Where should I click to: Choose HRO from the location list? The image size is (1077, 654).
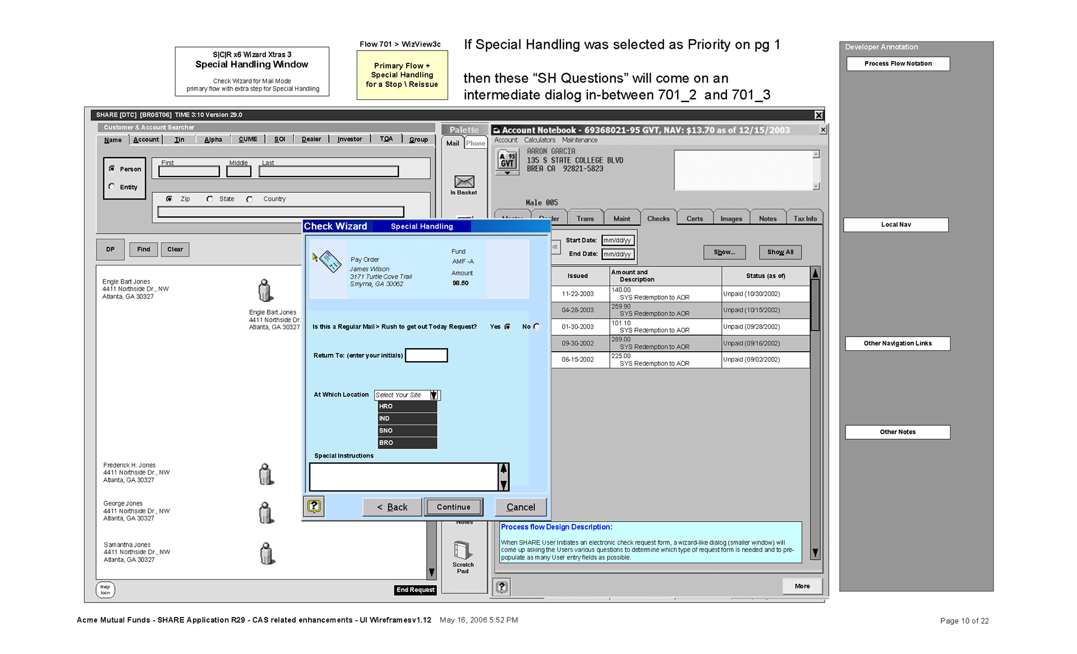(x=407, y=407)
